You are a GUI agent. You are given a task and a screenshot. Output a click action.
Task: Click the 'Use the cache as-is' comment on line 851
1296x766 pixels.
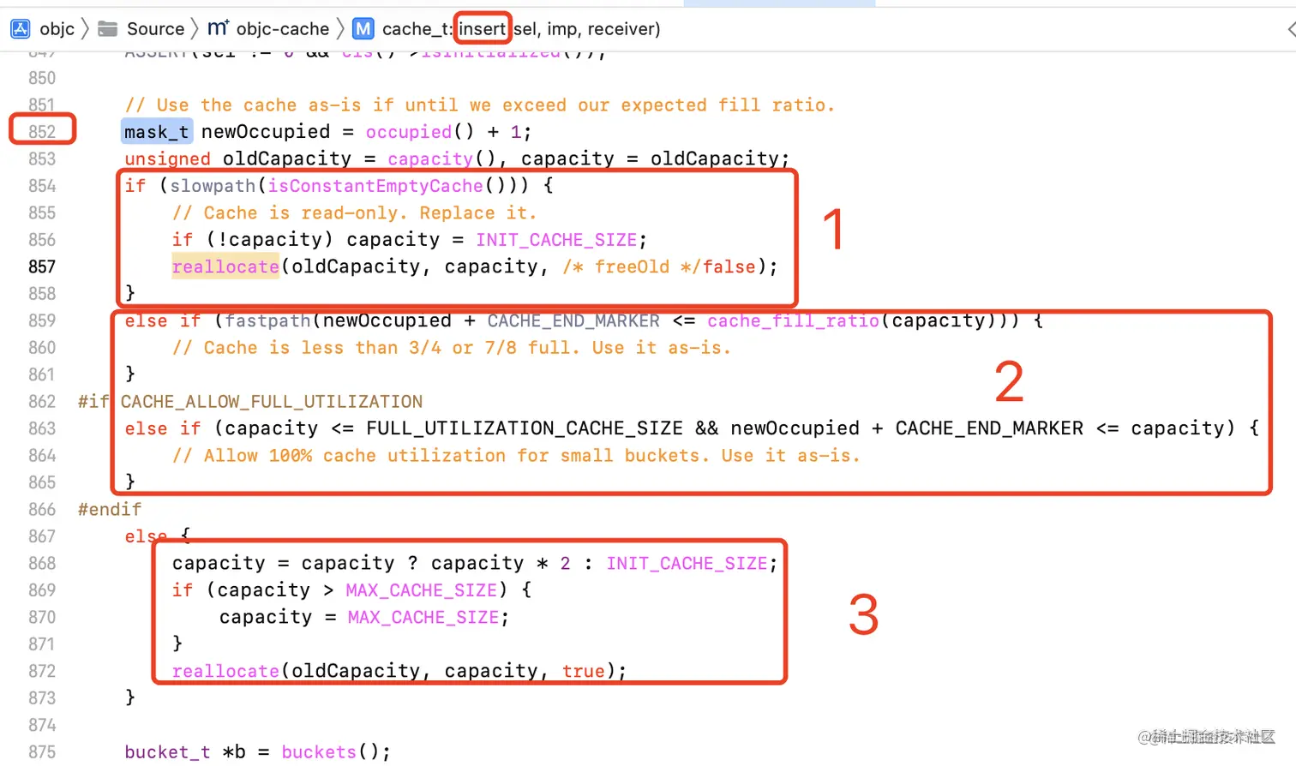(x=480, y=105)
